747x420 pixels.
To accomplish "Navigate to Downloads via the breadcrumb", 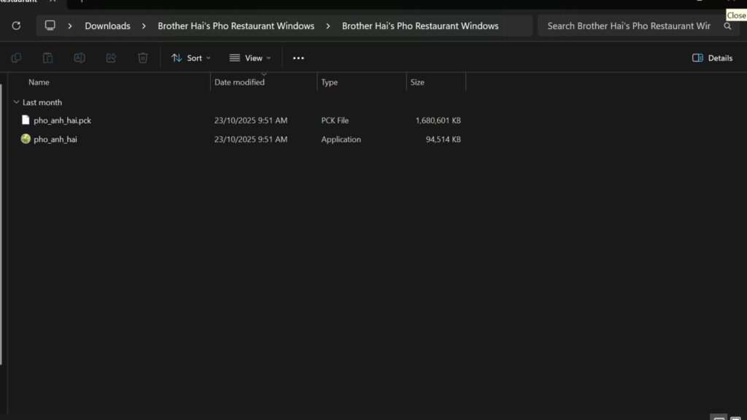I will tap(107, 26).
